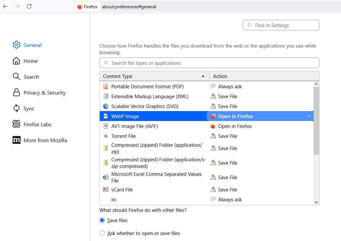
Task: Click the Save File icon for XML
Action: [213, 96]
